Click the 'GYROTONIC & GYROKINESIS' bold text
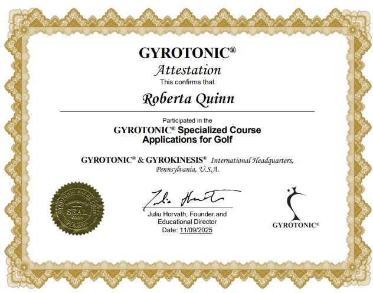This screenshot has width=373, height=293. tap(143, 160)
